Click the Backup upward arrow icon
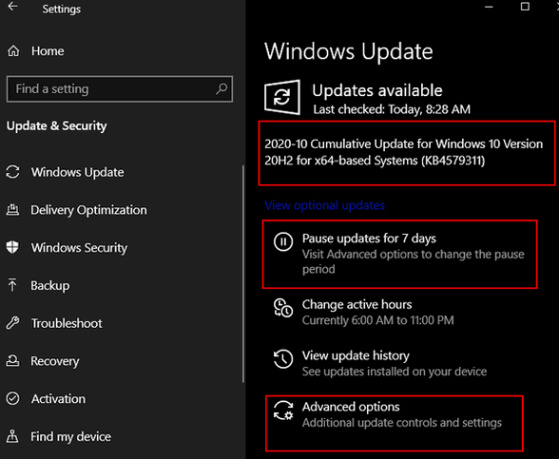This screenshot has width=559, height=459. [12, 285]
